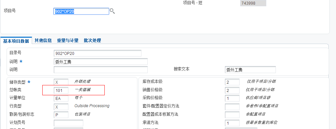Image resolution: width=336 pixels, height=129 pixels.
Task: Edit the 搜索文本 input field
Action: pyautogui.click(x=250, y=69)
